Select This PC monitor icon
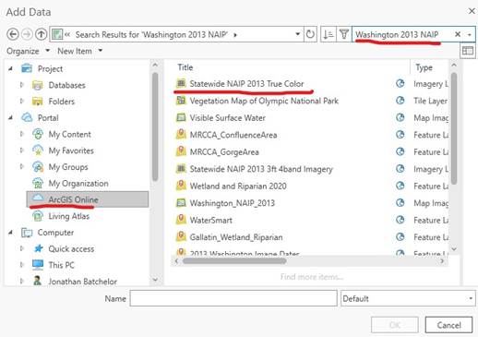Viewport: 478px width, 337px height. click(x=38, y=265)
